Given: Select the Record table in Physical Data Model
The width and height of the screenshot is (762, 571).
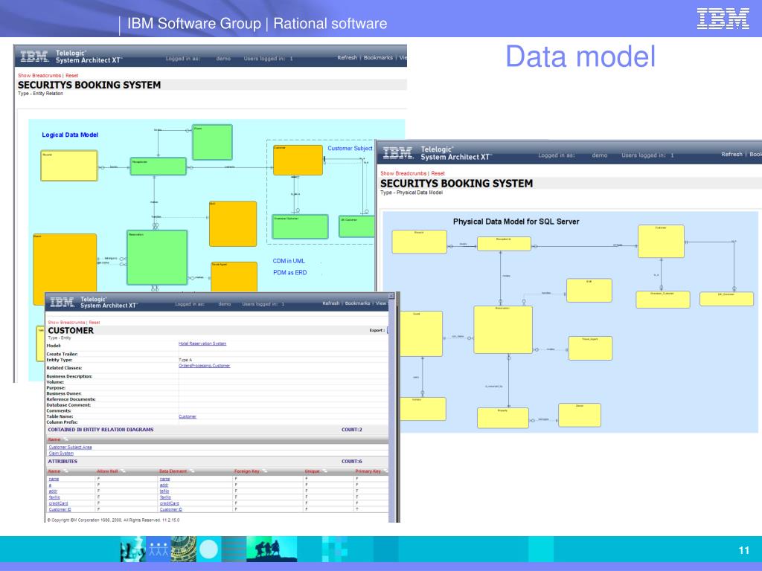Looking at the screenshot, I should click(x=420, y=242).
